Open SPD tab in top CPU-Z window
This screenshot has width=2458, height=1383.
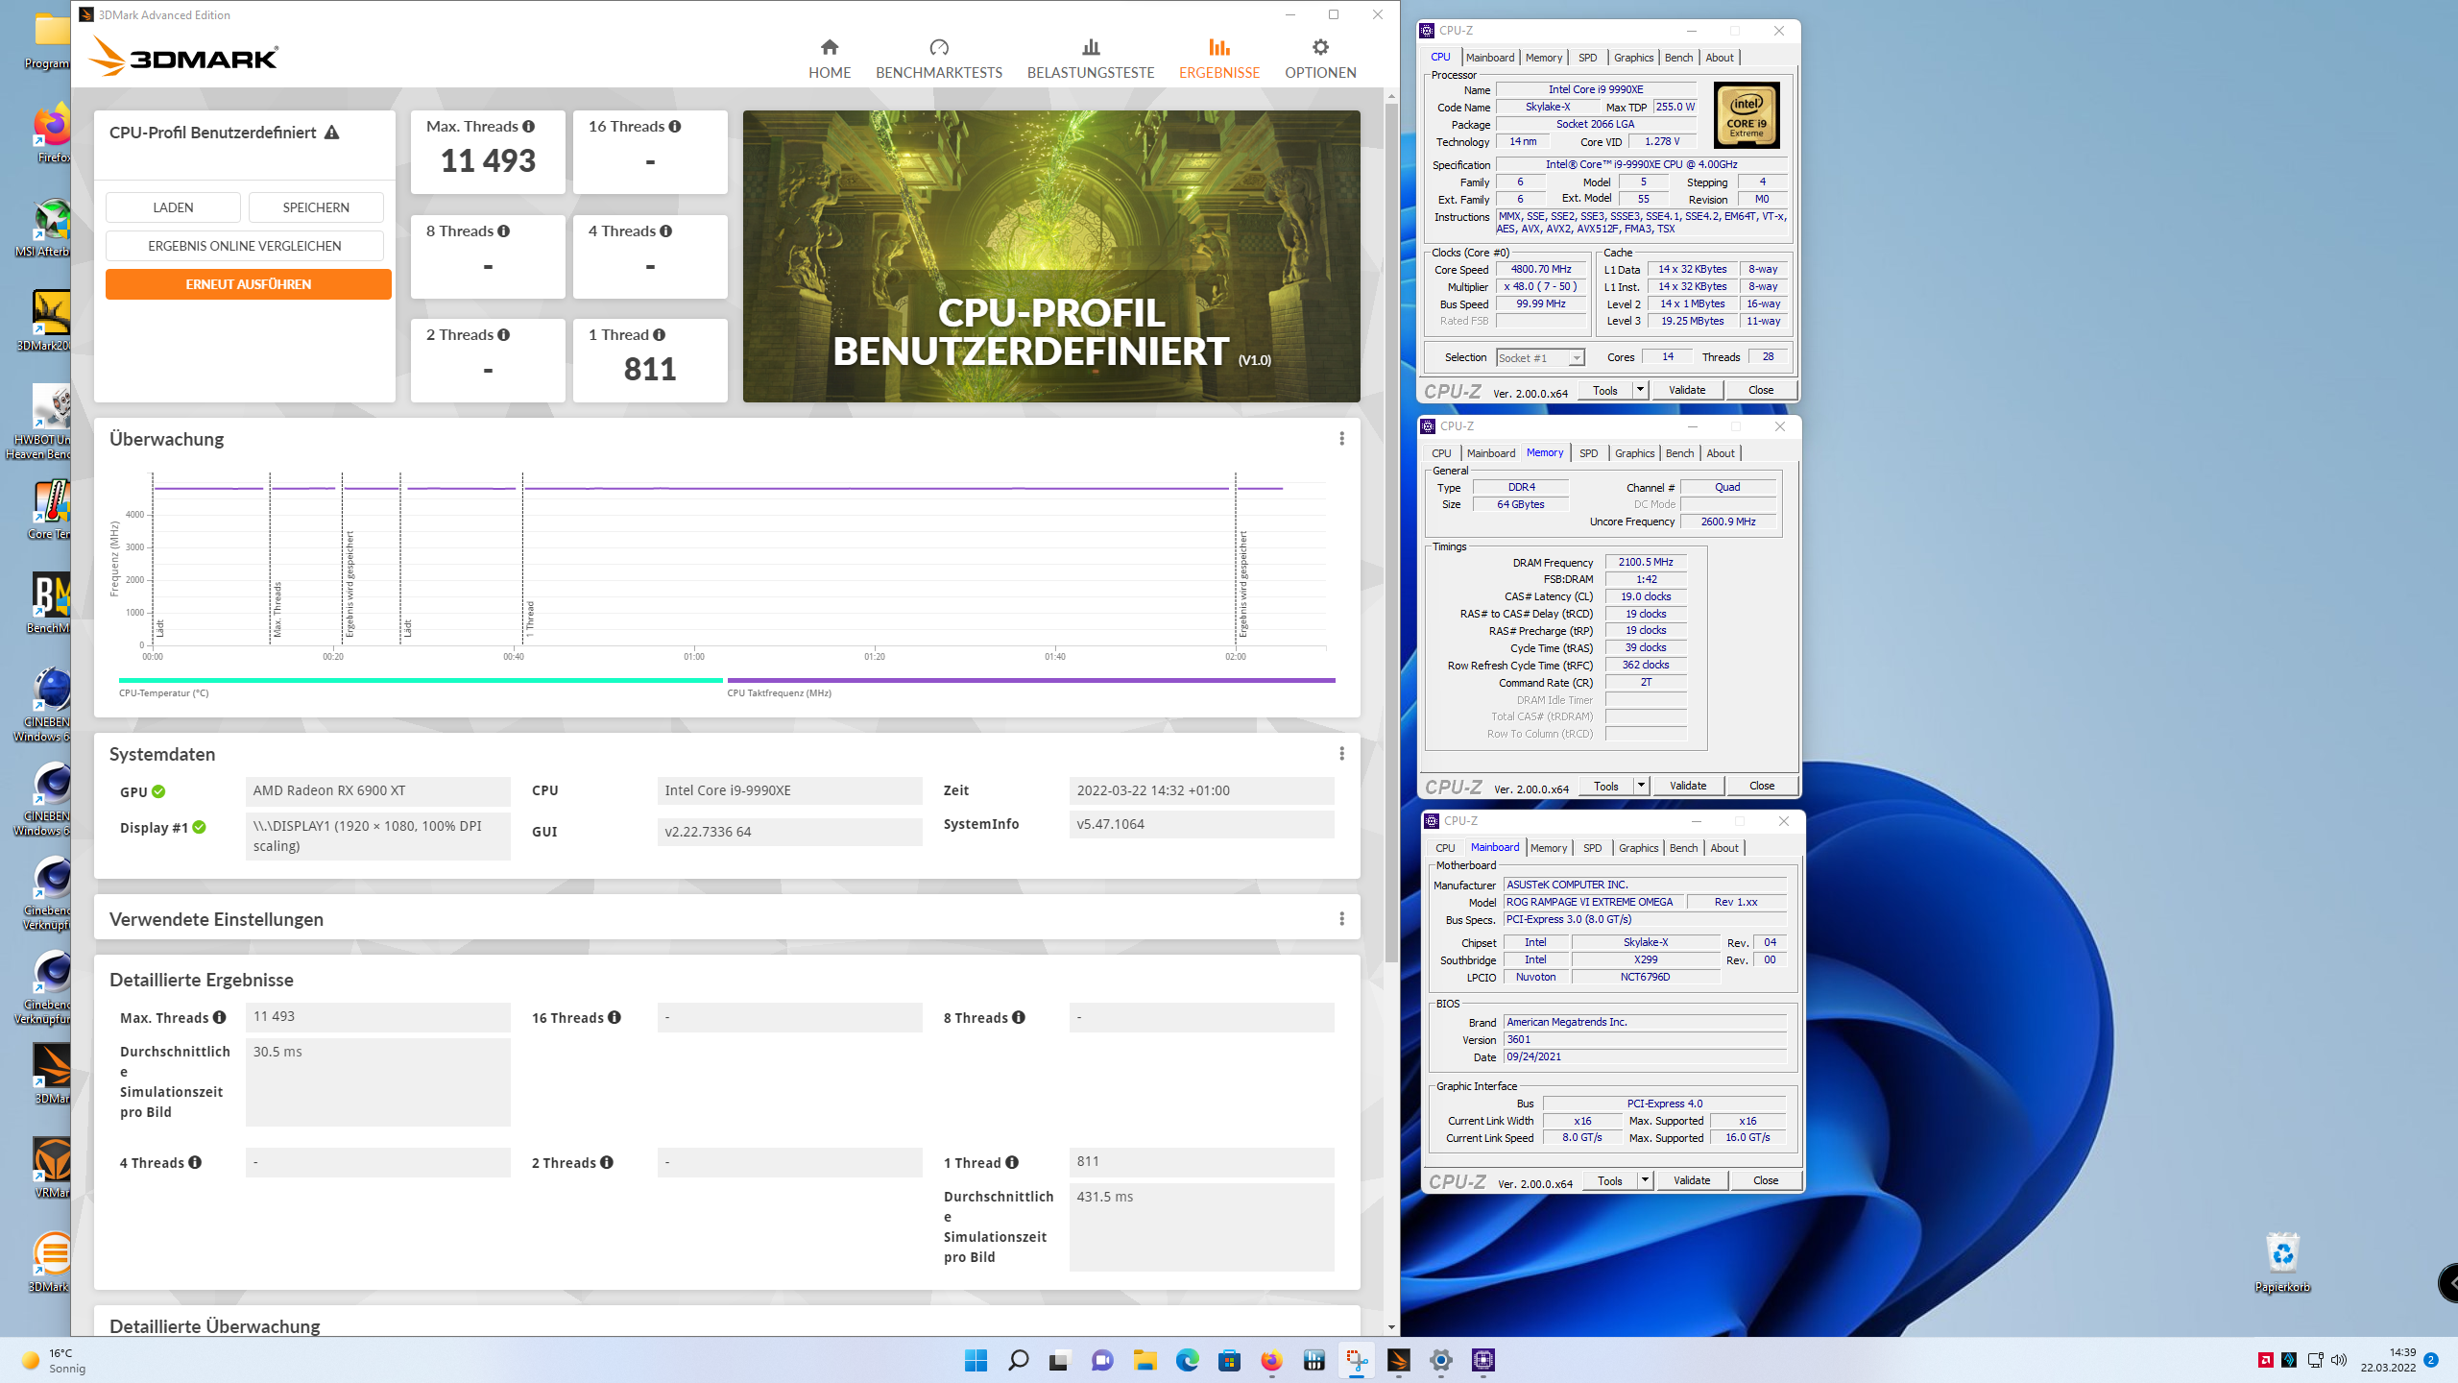pyautogui.click(x=1588, y=58)
